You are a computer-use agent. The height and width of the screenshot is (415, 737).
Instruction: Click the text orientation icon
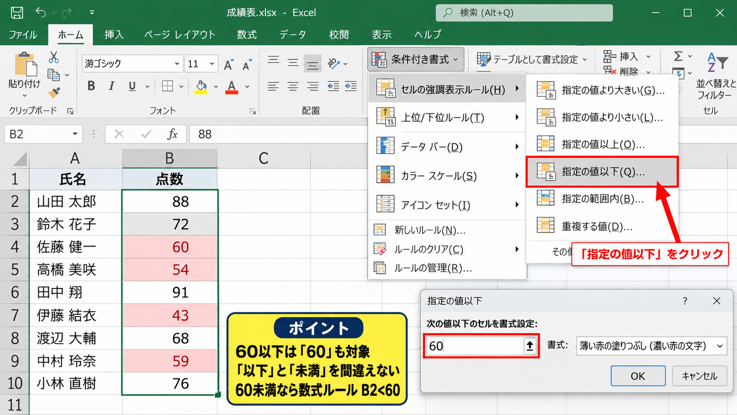coord(334,64)
